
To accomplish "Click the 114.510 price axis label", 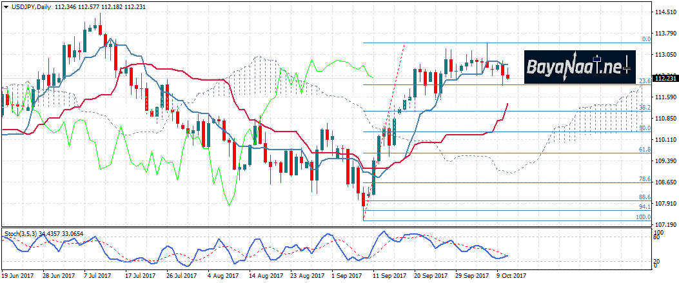I will [x=664, y=12].
